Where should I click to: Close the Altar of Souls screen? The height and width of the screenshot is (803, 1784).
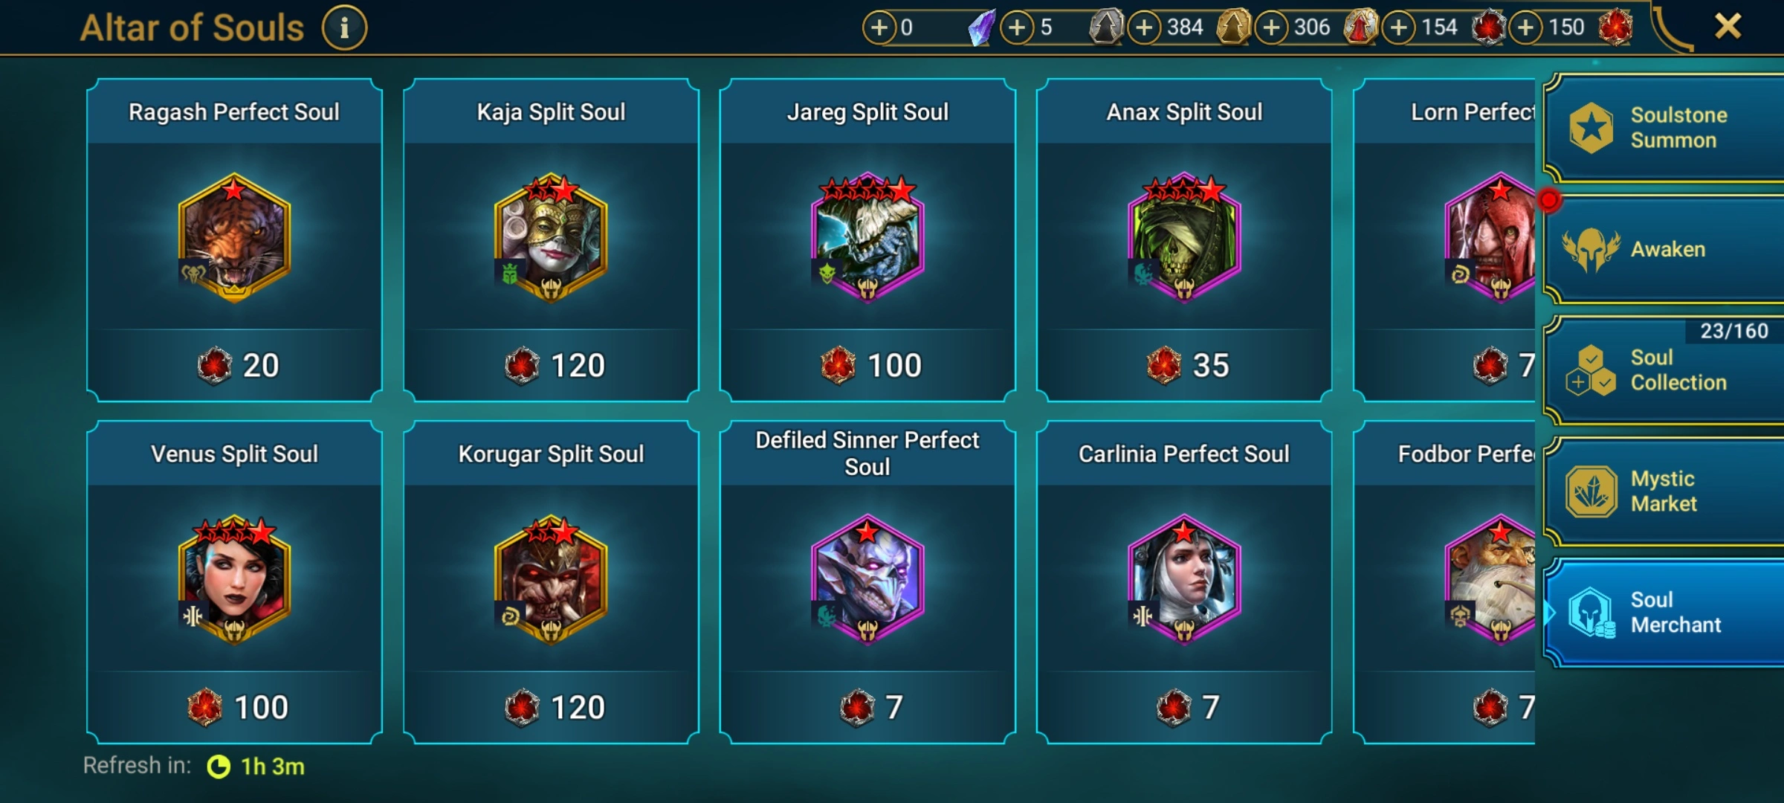click(x=1728, y=27)
